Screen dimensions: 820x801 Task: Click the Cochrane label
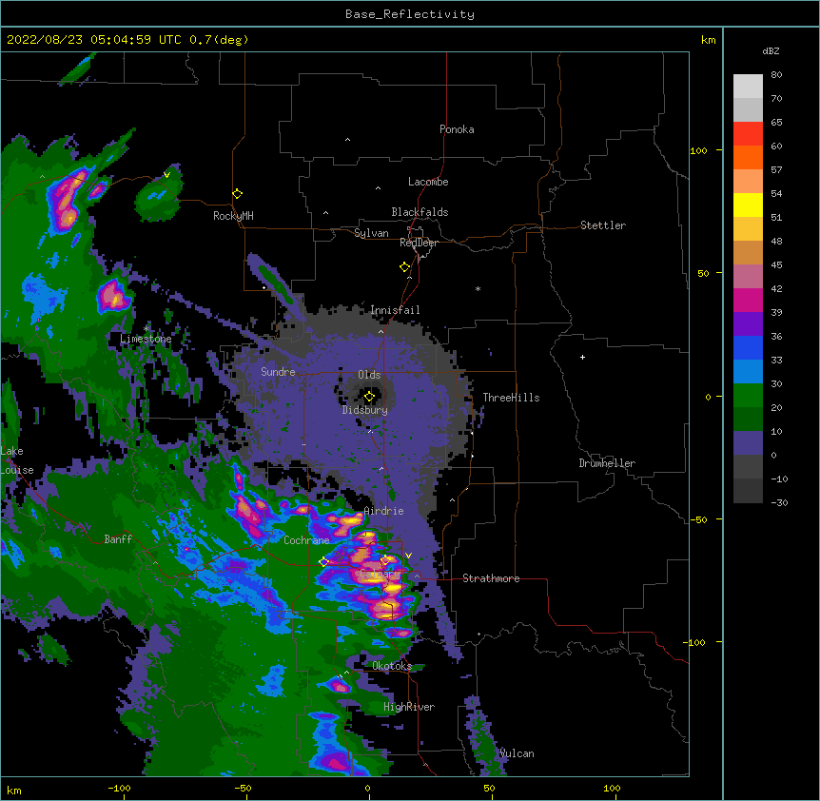[306, 540]
